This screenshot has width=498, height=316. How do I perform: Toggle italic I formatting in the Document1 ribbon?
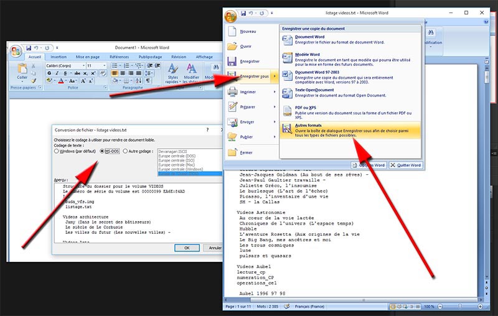[57, 73]
